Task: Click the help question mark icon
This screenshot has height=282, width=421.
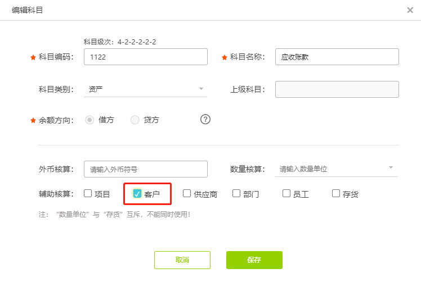Action: pyautogui.click(x=205, y=119)
